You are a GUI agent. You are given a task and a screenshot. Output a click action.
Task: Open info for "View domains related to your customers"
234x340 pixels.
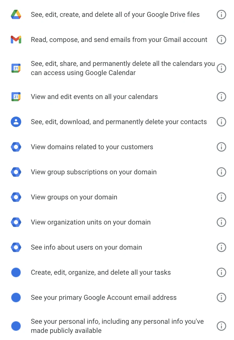(x=221, y=147)
